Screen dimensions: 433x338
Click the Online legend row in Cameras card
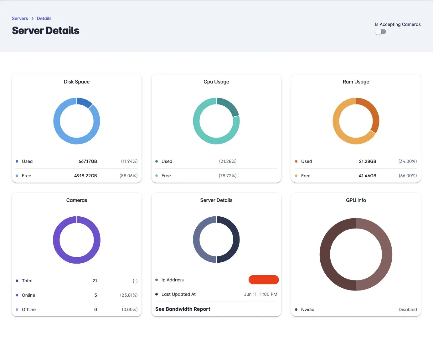click(77, 295)
